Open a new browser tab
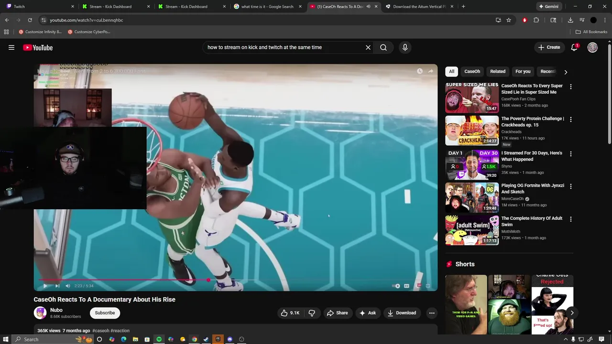The height and width of the screenshot is (344, 612). tap(463, 7)
